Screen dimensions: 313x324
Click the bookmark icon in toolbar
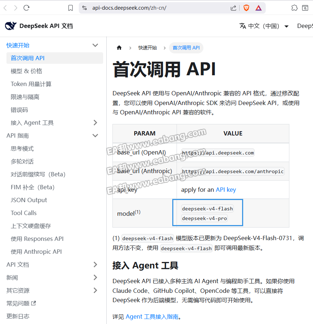click(x=71, y=8)
